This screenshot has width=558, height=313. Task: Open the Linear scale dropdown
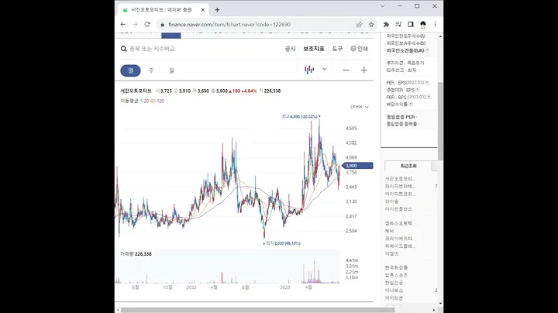(x=359, y=107)
